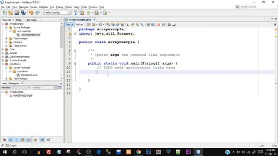Image resolution: width=278 pixels, height=156 pixels.
Task: Click the Undo toolbar icon
Action: pos(31,13)
